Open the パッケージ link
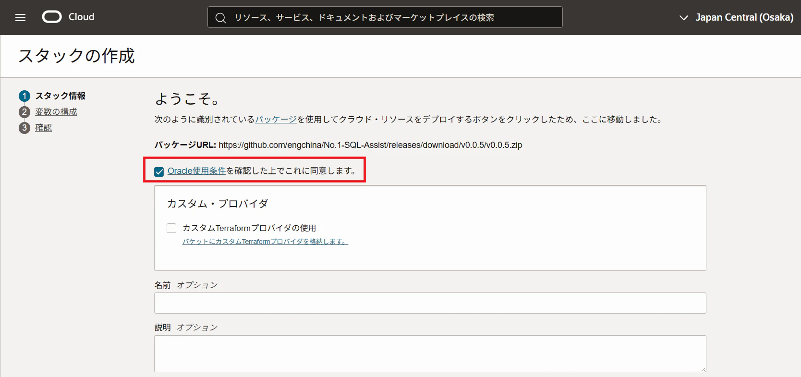The height and width of the screenshot is (377, 801). click(x=276, y=119)
